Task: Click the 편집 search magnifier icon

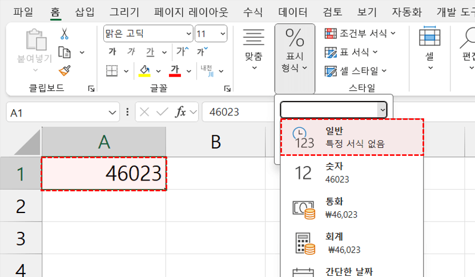Action: point(468,38)
